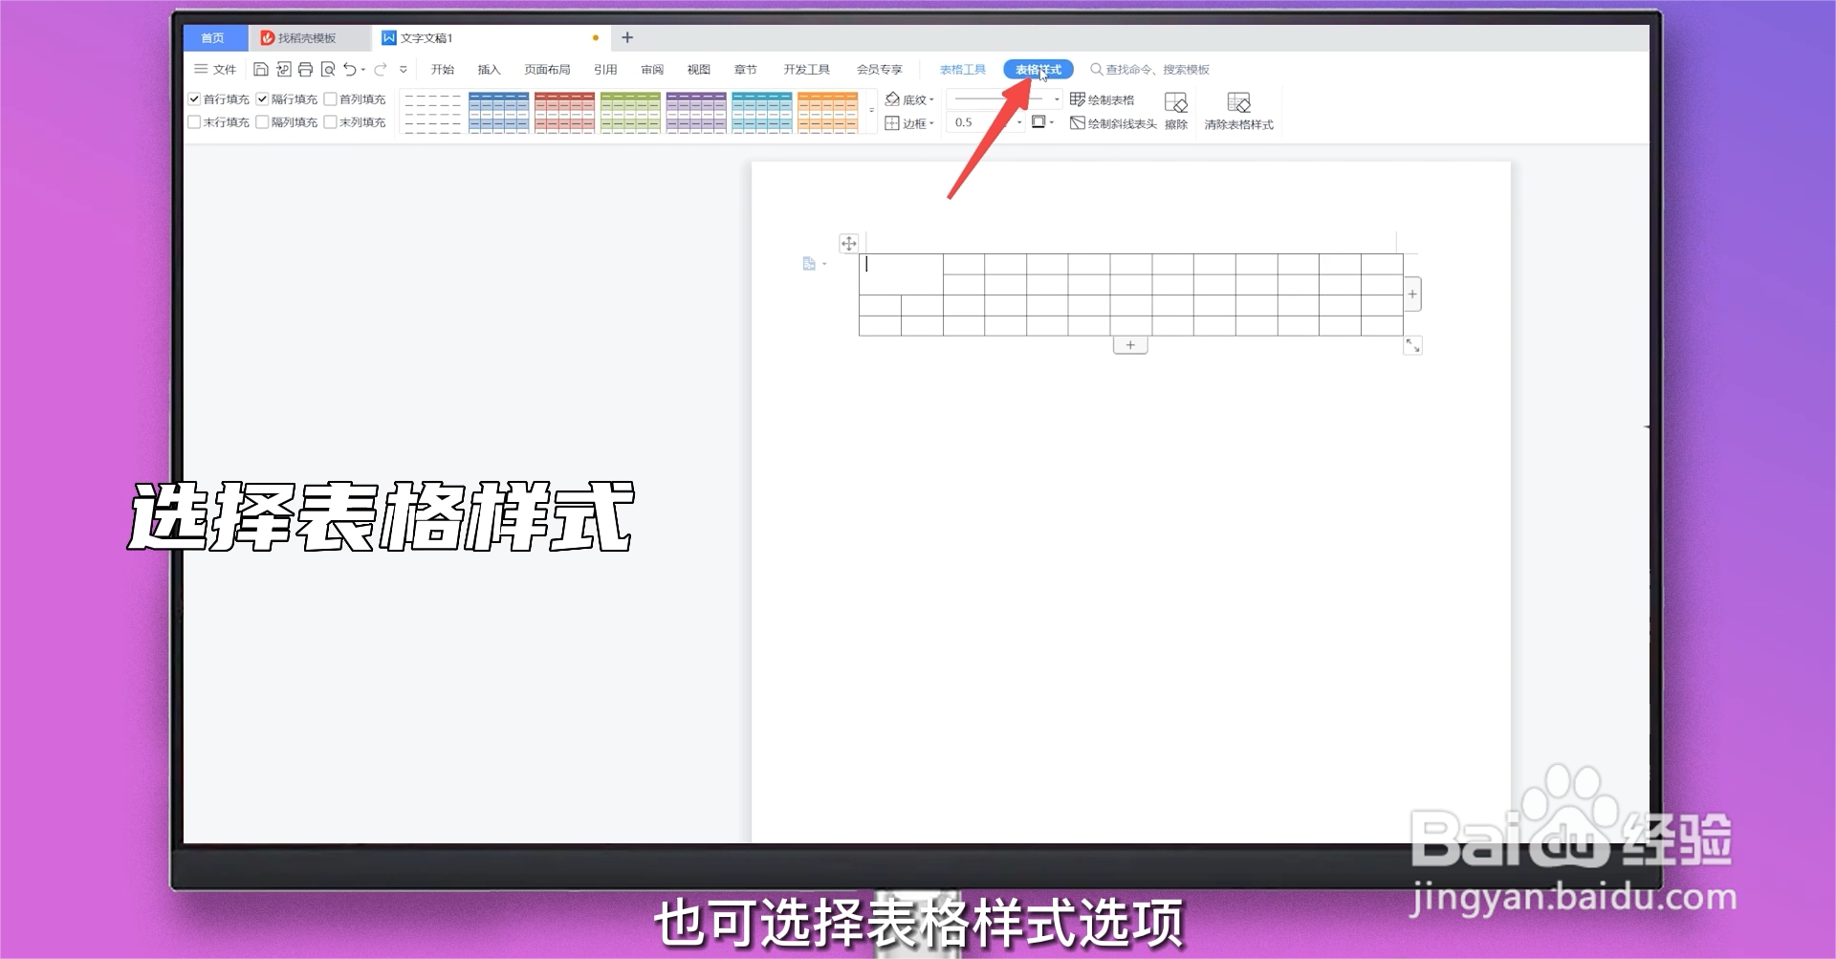Screen dimensions: 1836x959
Task: Click the table move handle cross icon
Action: coord(848,244)
